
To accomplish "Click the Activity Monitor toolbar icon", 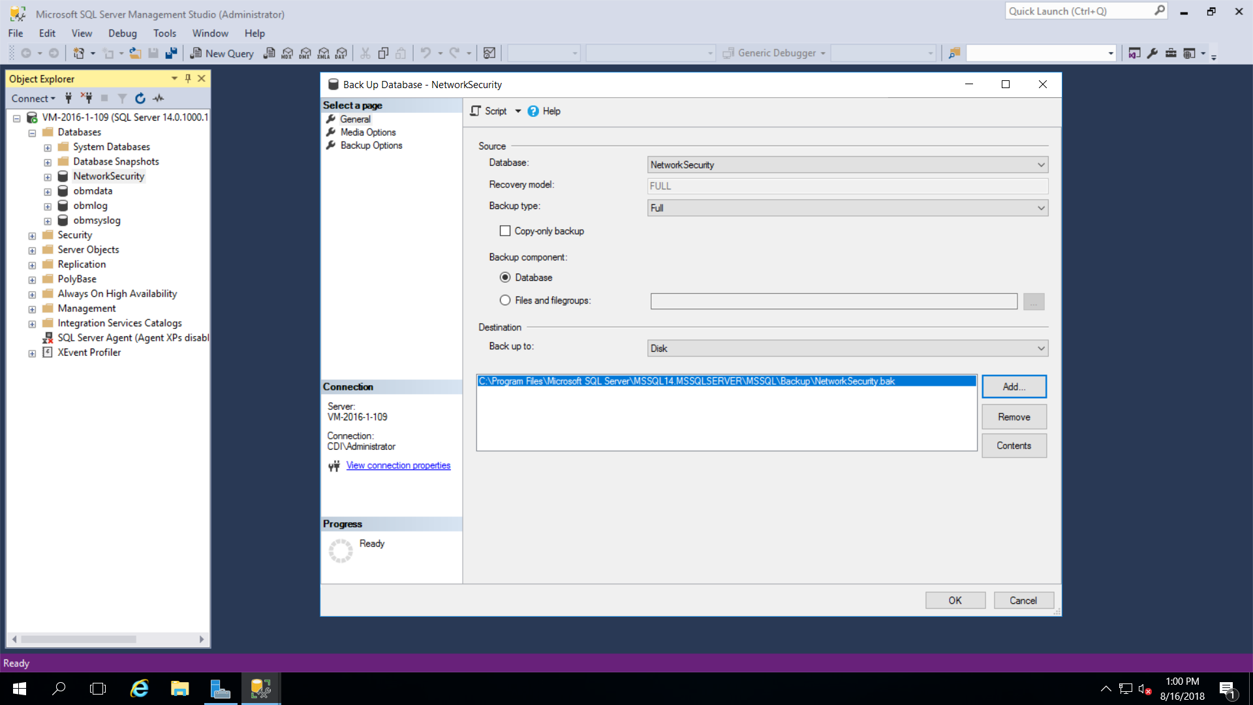I will click(x=489, y=54).
